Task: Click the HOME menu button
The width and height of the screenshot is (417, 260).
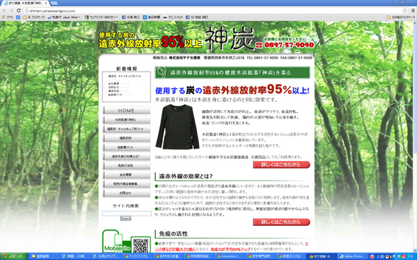Action: (x=126, y=111)
